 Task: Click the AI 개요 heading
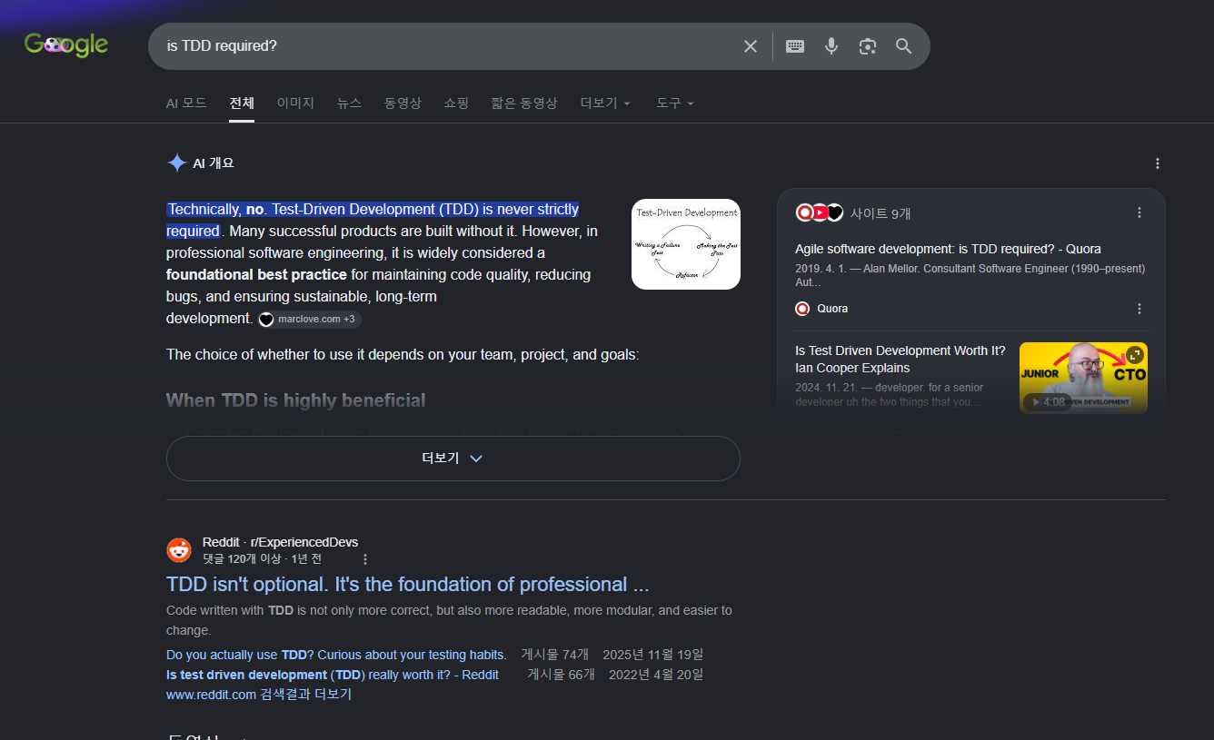click(x=214, y=163)
